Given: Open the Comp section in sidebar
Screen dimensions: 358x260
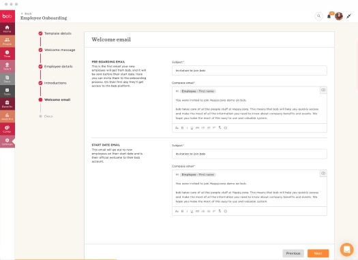Looking at the screenshot, I should [8, 129].
